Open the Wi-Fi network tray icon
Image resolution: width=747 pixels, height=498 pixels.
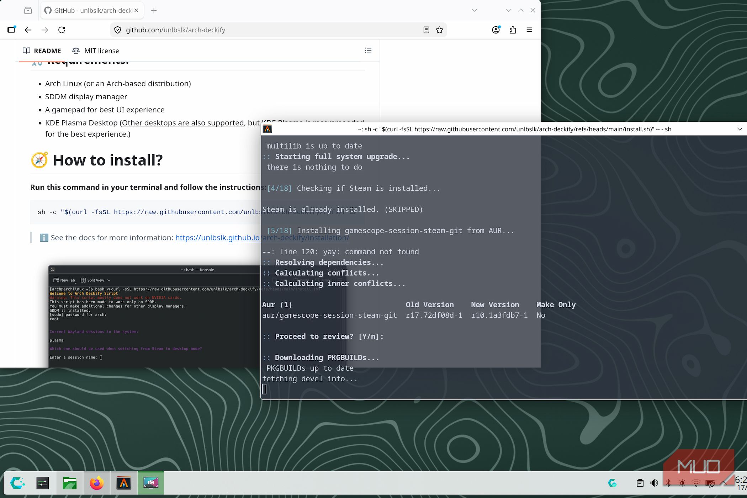(x=696, y=483)
